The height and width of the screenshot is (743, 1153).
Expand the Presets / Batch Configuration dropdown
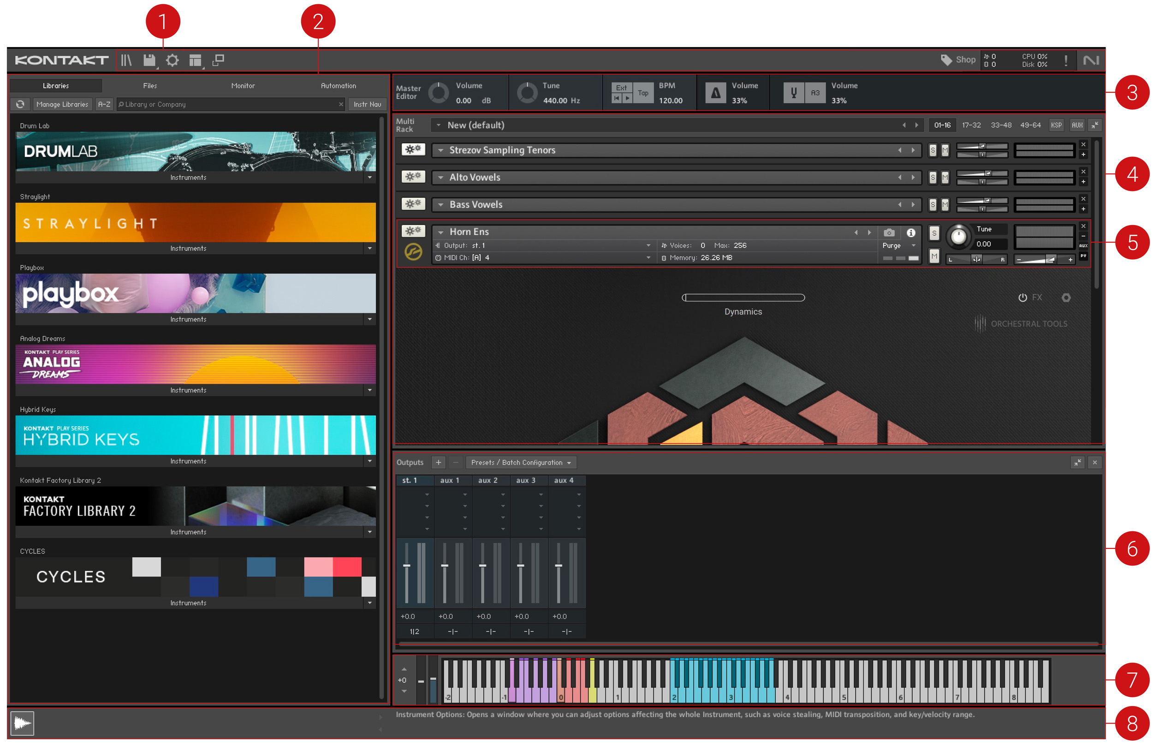521,463
